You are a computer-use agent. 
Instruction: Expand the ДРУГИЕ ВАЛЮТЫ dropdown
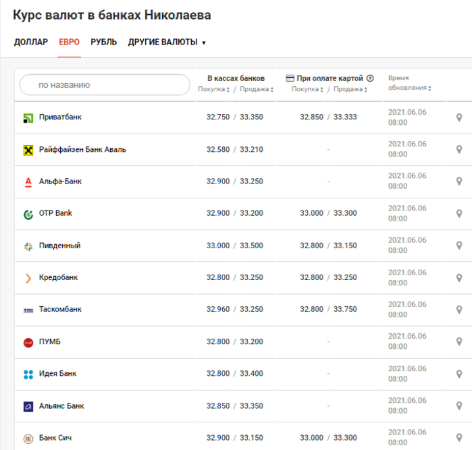[x=167, y=42]
